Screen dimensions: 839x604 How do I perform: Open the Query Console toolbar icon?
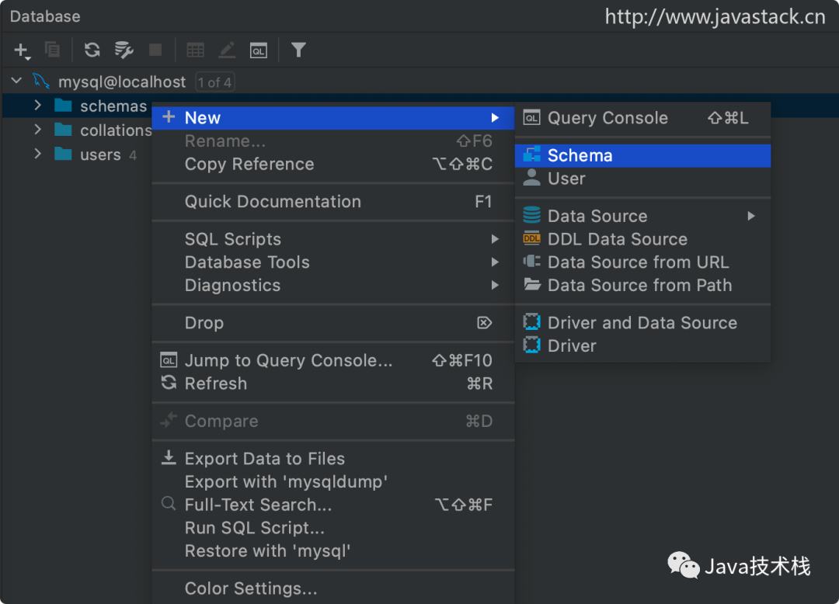[x=259, y=50]
